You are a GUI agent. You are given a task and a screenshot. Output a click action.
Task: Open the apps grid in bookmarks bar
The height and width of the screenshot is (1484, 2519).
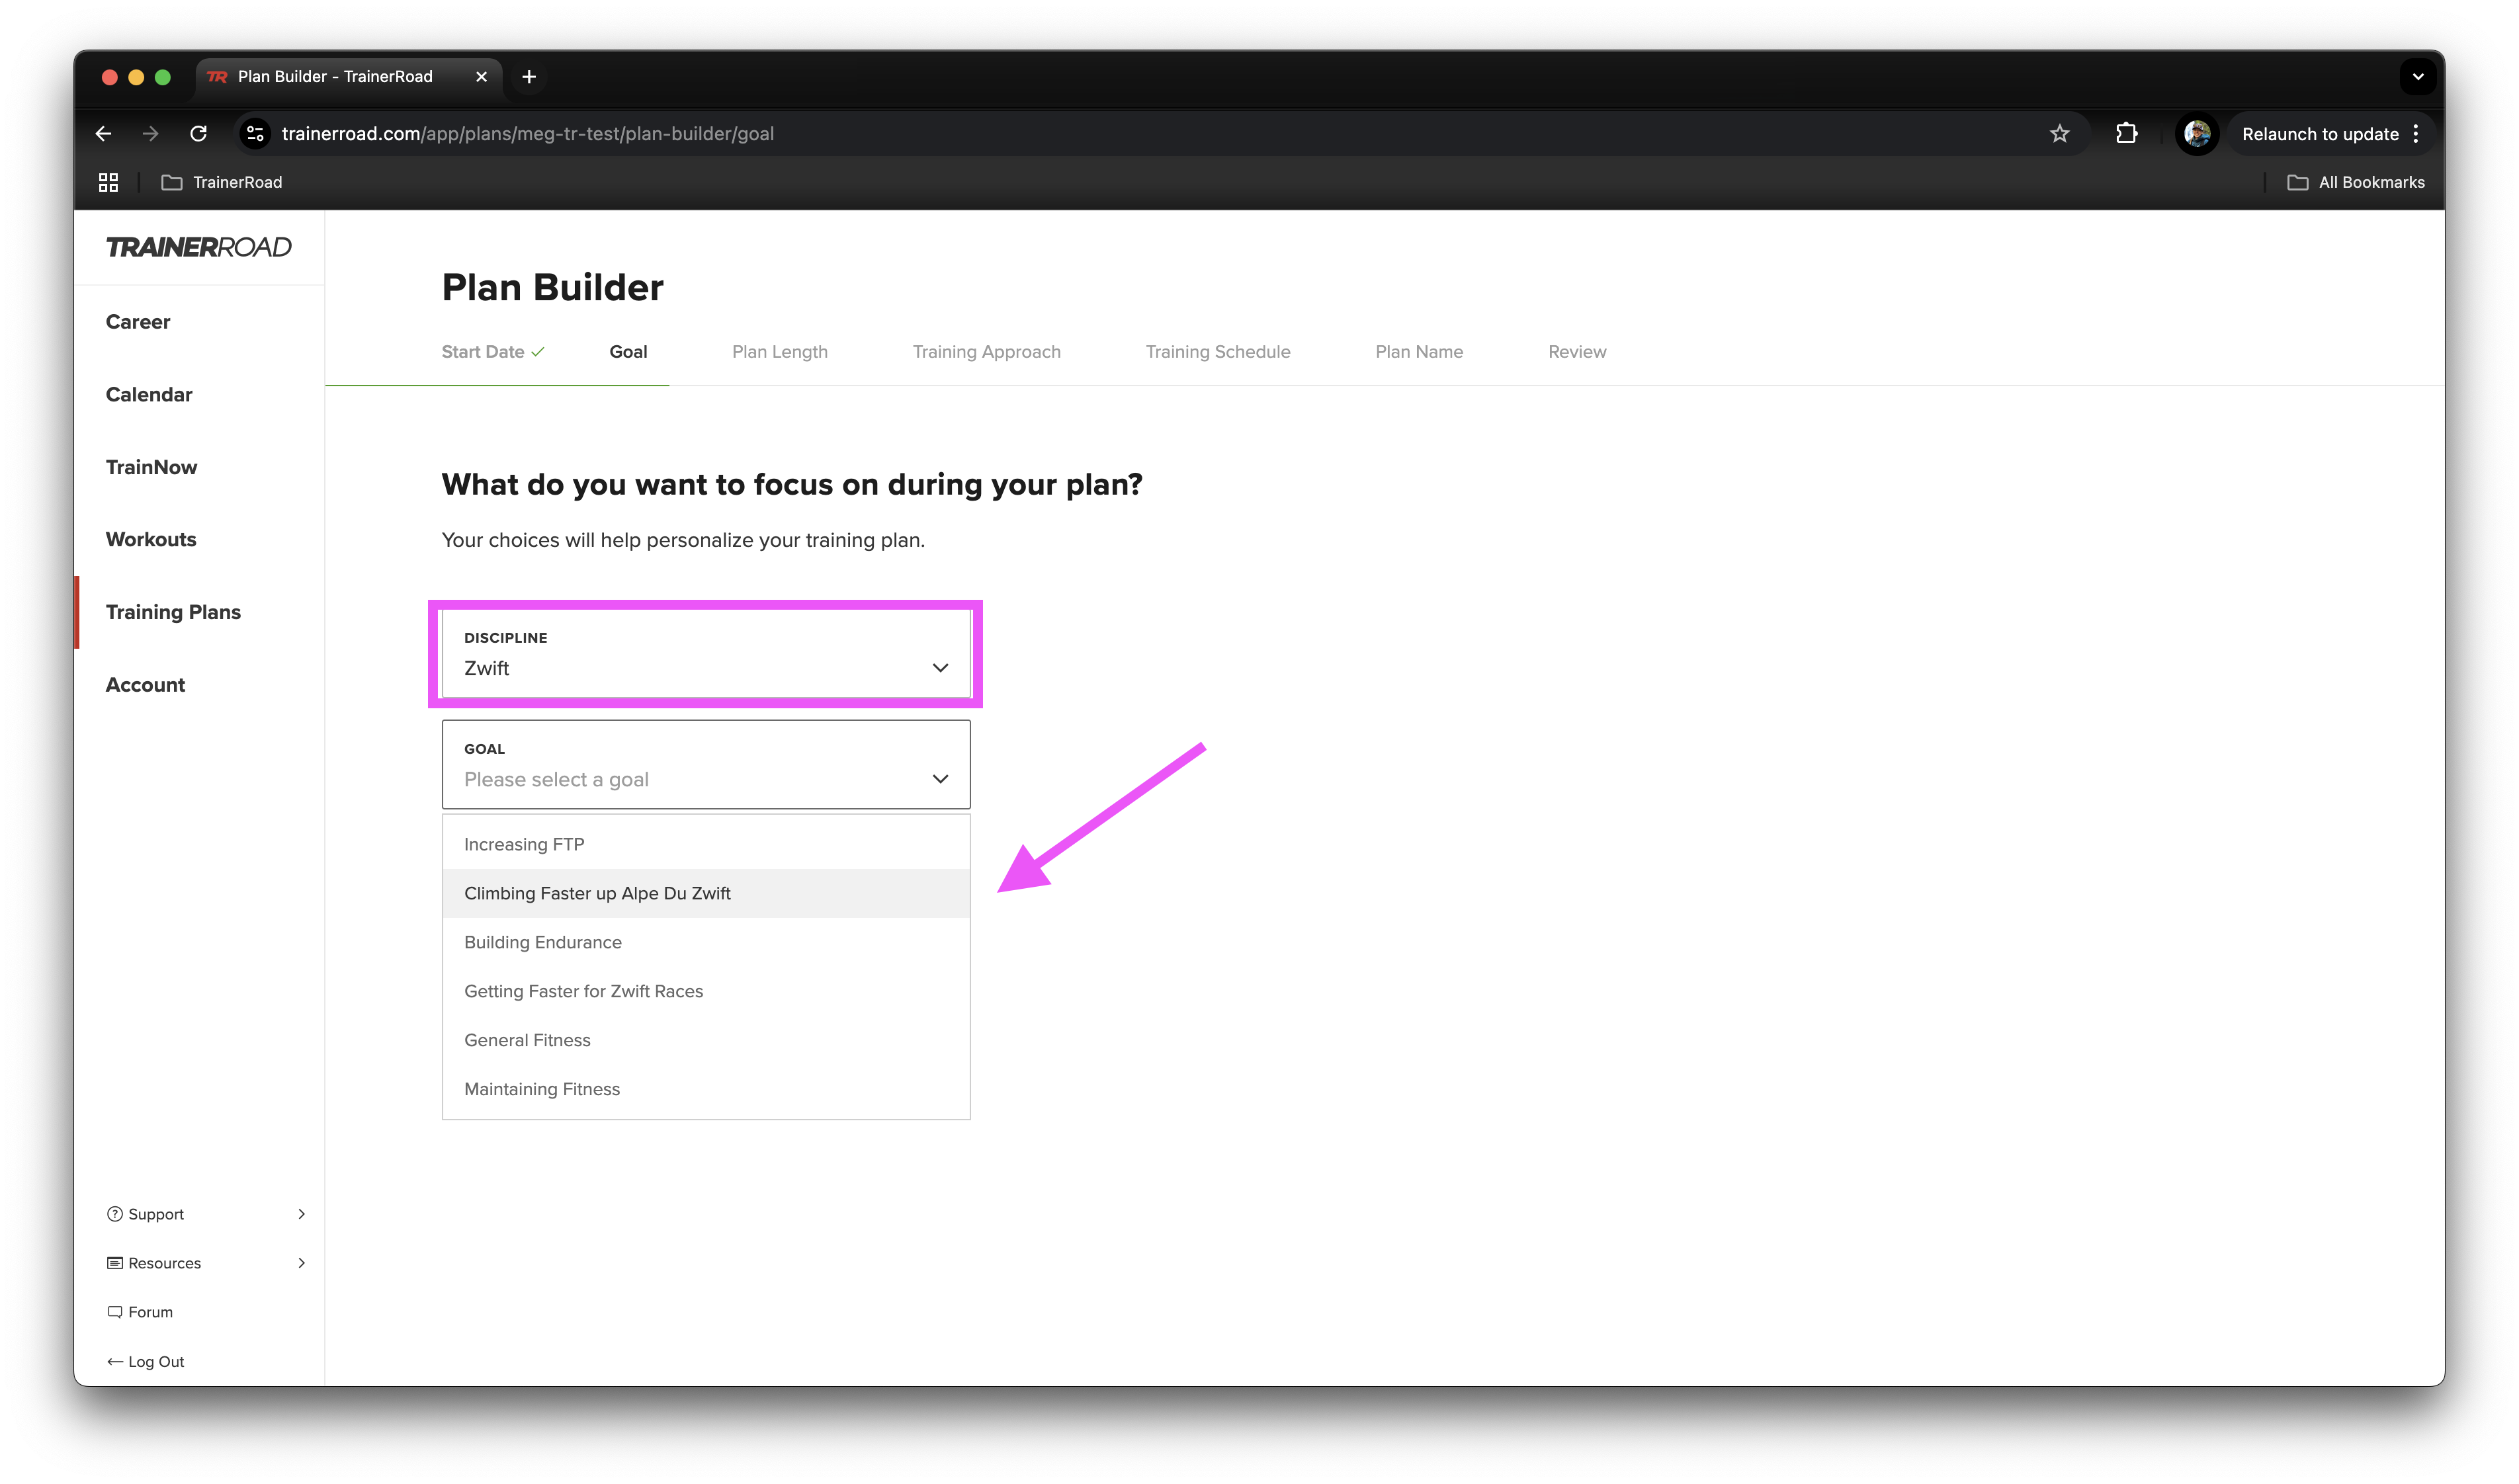coord(108,182)
